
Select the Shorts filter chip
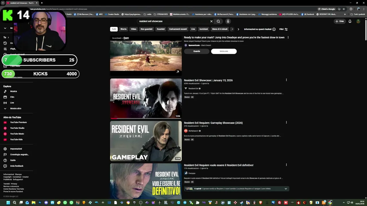[x=123, y=29]
